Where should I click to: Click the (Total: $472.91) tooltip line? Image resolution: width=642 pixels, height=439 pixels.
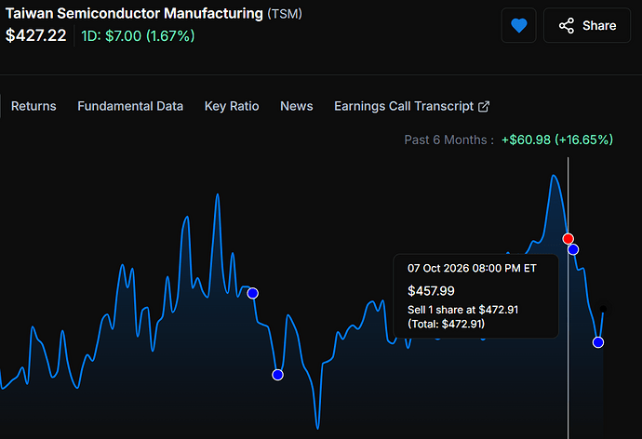coord(446,324)
